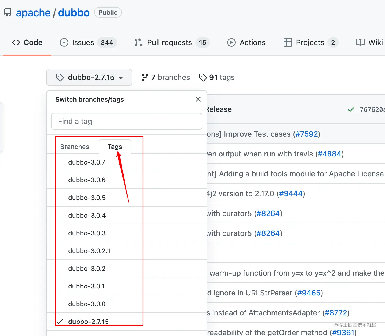Choose tag dubbo-3.0.2
385x336 pixels.
click(x=127, y=268)
